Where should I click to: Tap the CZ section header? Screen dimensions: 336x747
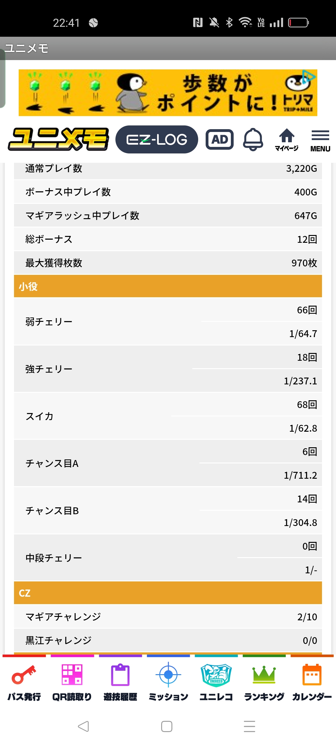tap(168, 593)
